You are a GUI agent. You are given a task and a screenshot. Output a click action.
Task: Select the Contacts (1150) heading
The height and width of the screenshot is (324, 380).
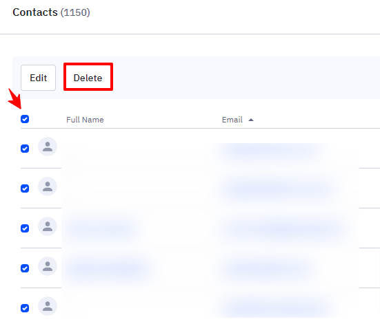click(x=51, y=12)
